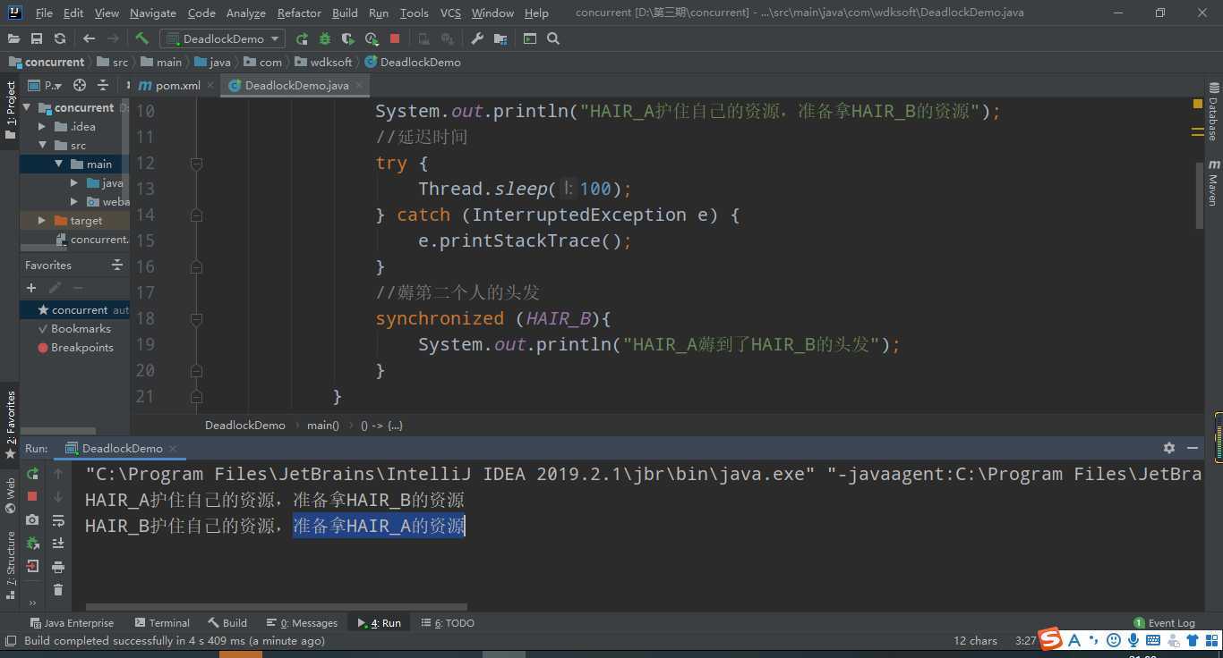This screenshot has width=1223, height=658.
Task: Clear console with the trash icon
Action: click(58, 589)
